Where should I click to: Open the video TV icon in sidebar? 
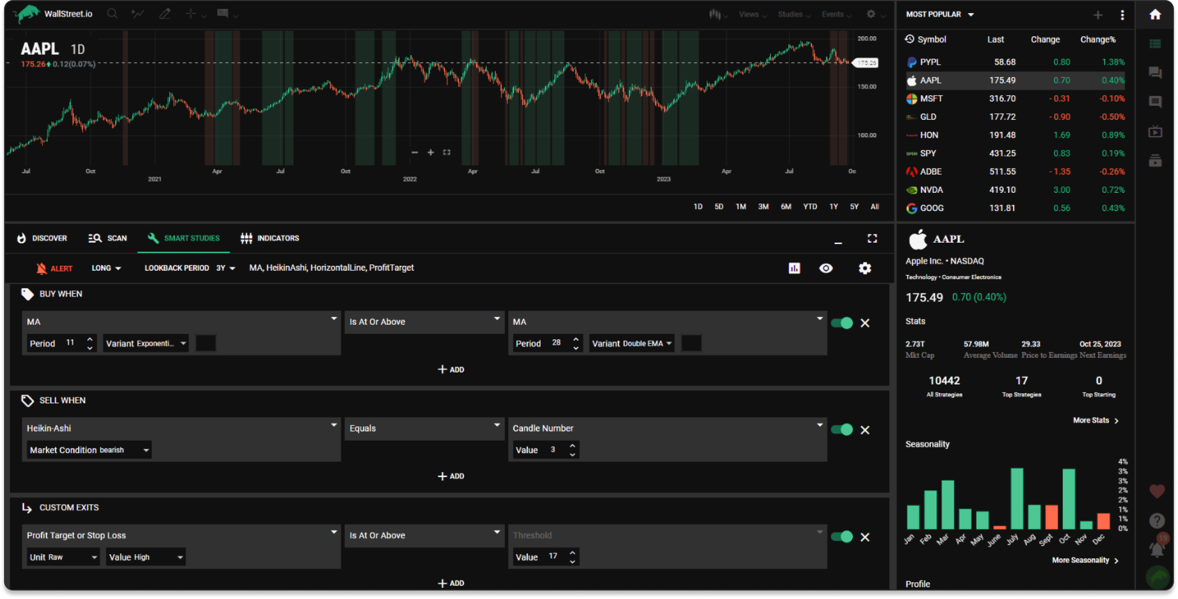pos(1155,132)
